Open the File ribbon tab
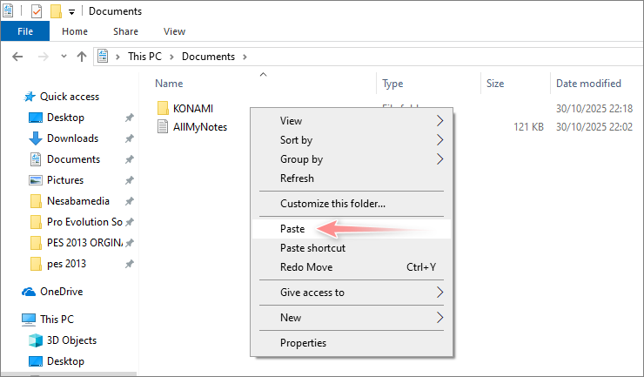The image size is (644, 377). tap(25, 31)
